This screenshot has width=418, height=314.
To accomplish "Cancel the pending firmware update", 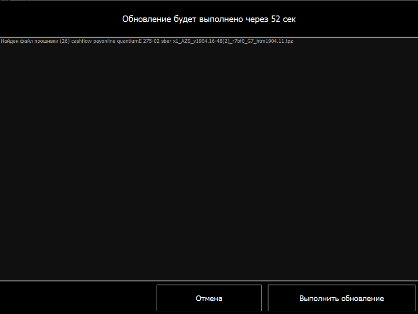I will pos(209,298).
